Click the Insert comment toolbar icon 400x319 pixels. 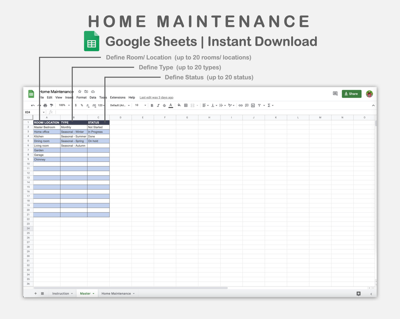point(246,105)
